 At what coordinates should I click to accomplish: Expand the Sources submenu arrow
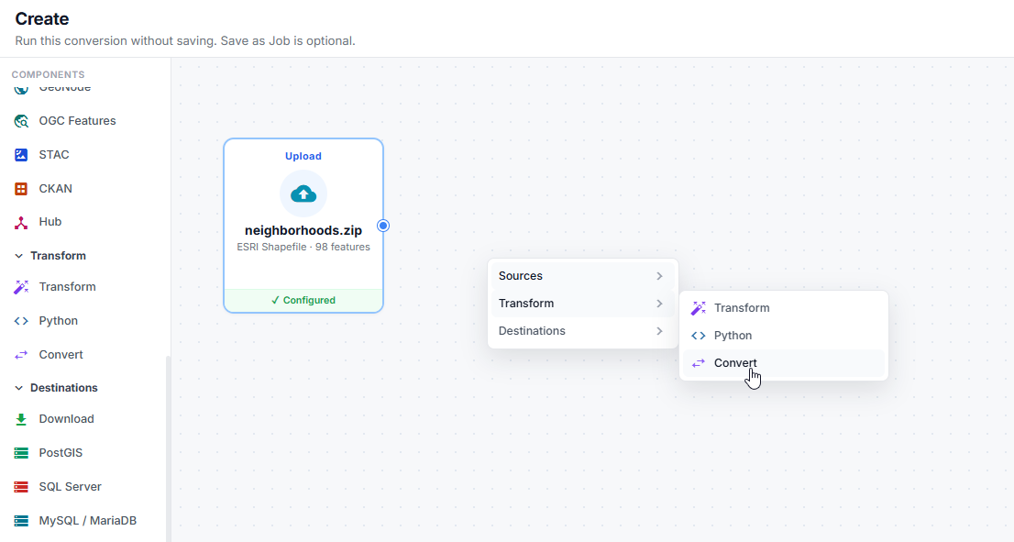(659, 276)
